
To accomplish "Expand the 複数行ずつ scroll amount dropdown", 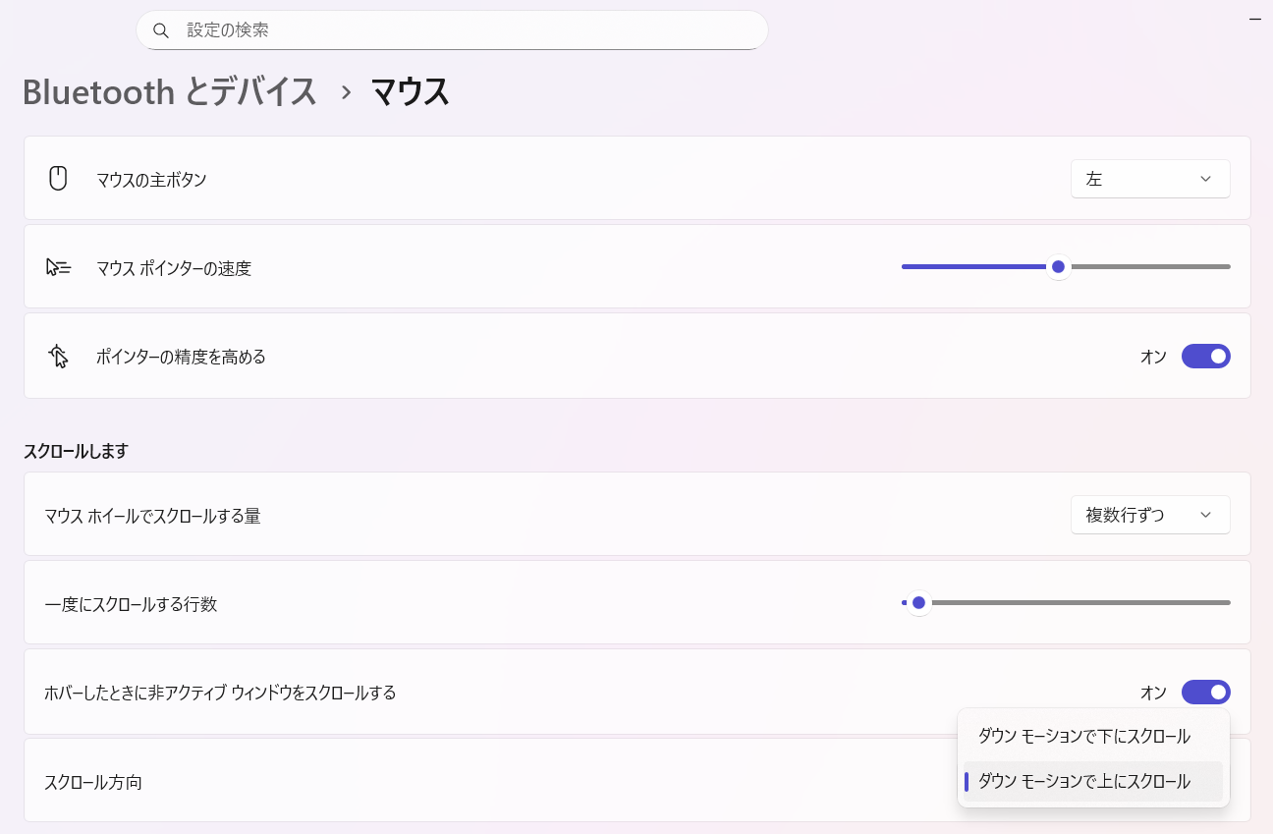I will pyautogui.click(x=1149, y=515).
